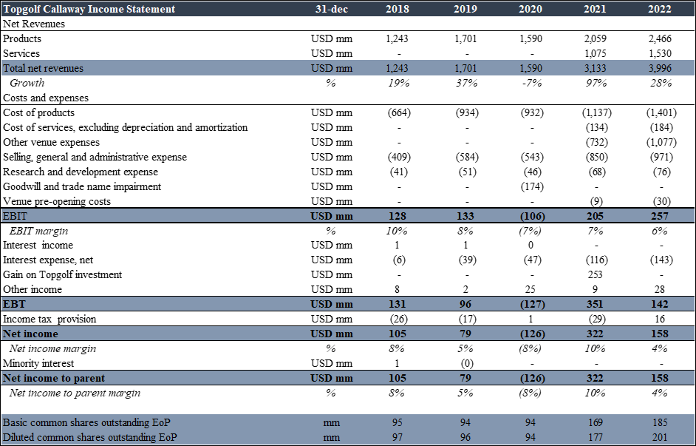Select Net income 2019 value 79
The height and width of the screenshot is (446, 696).
[x=465, y=334]
